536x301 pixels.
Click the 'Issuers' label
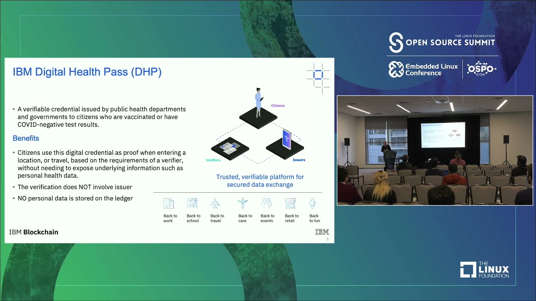[x=299, y=160]
